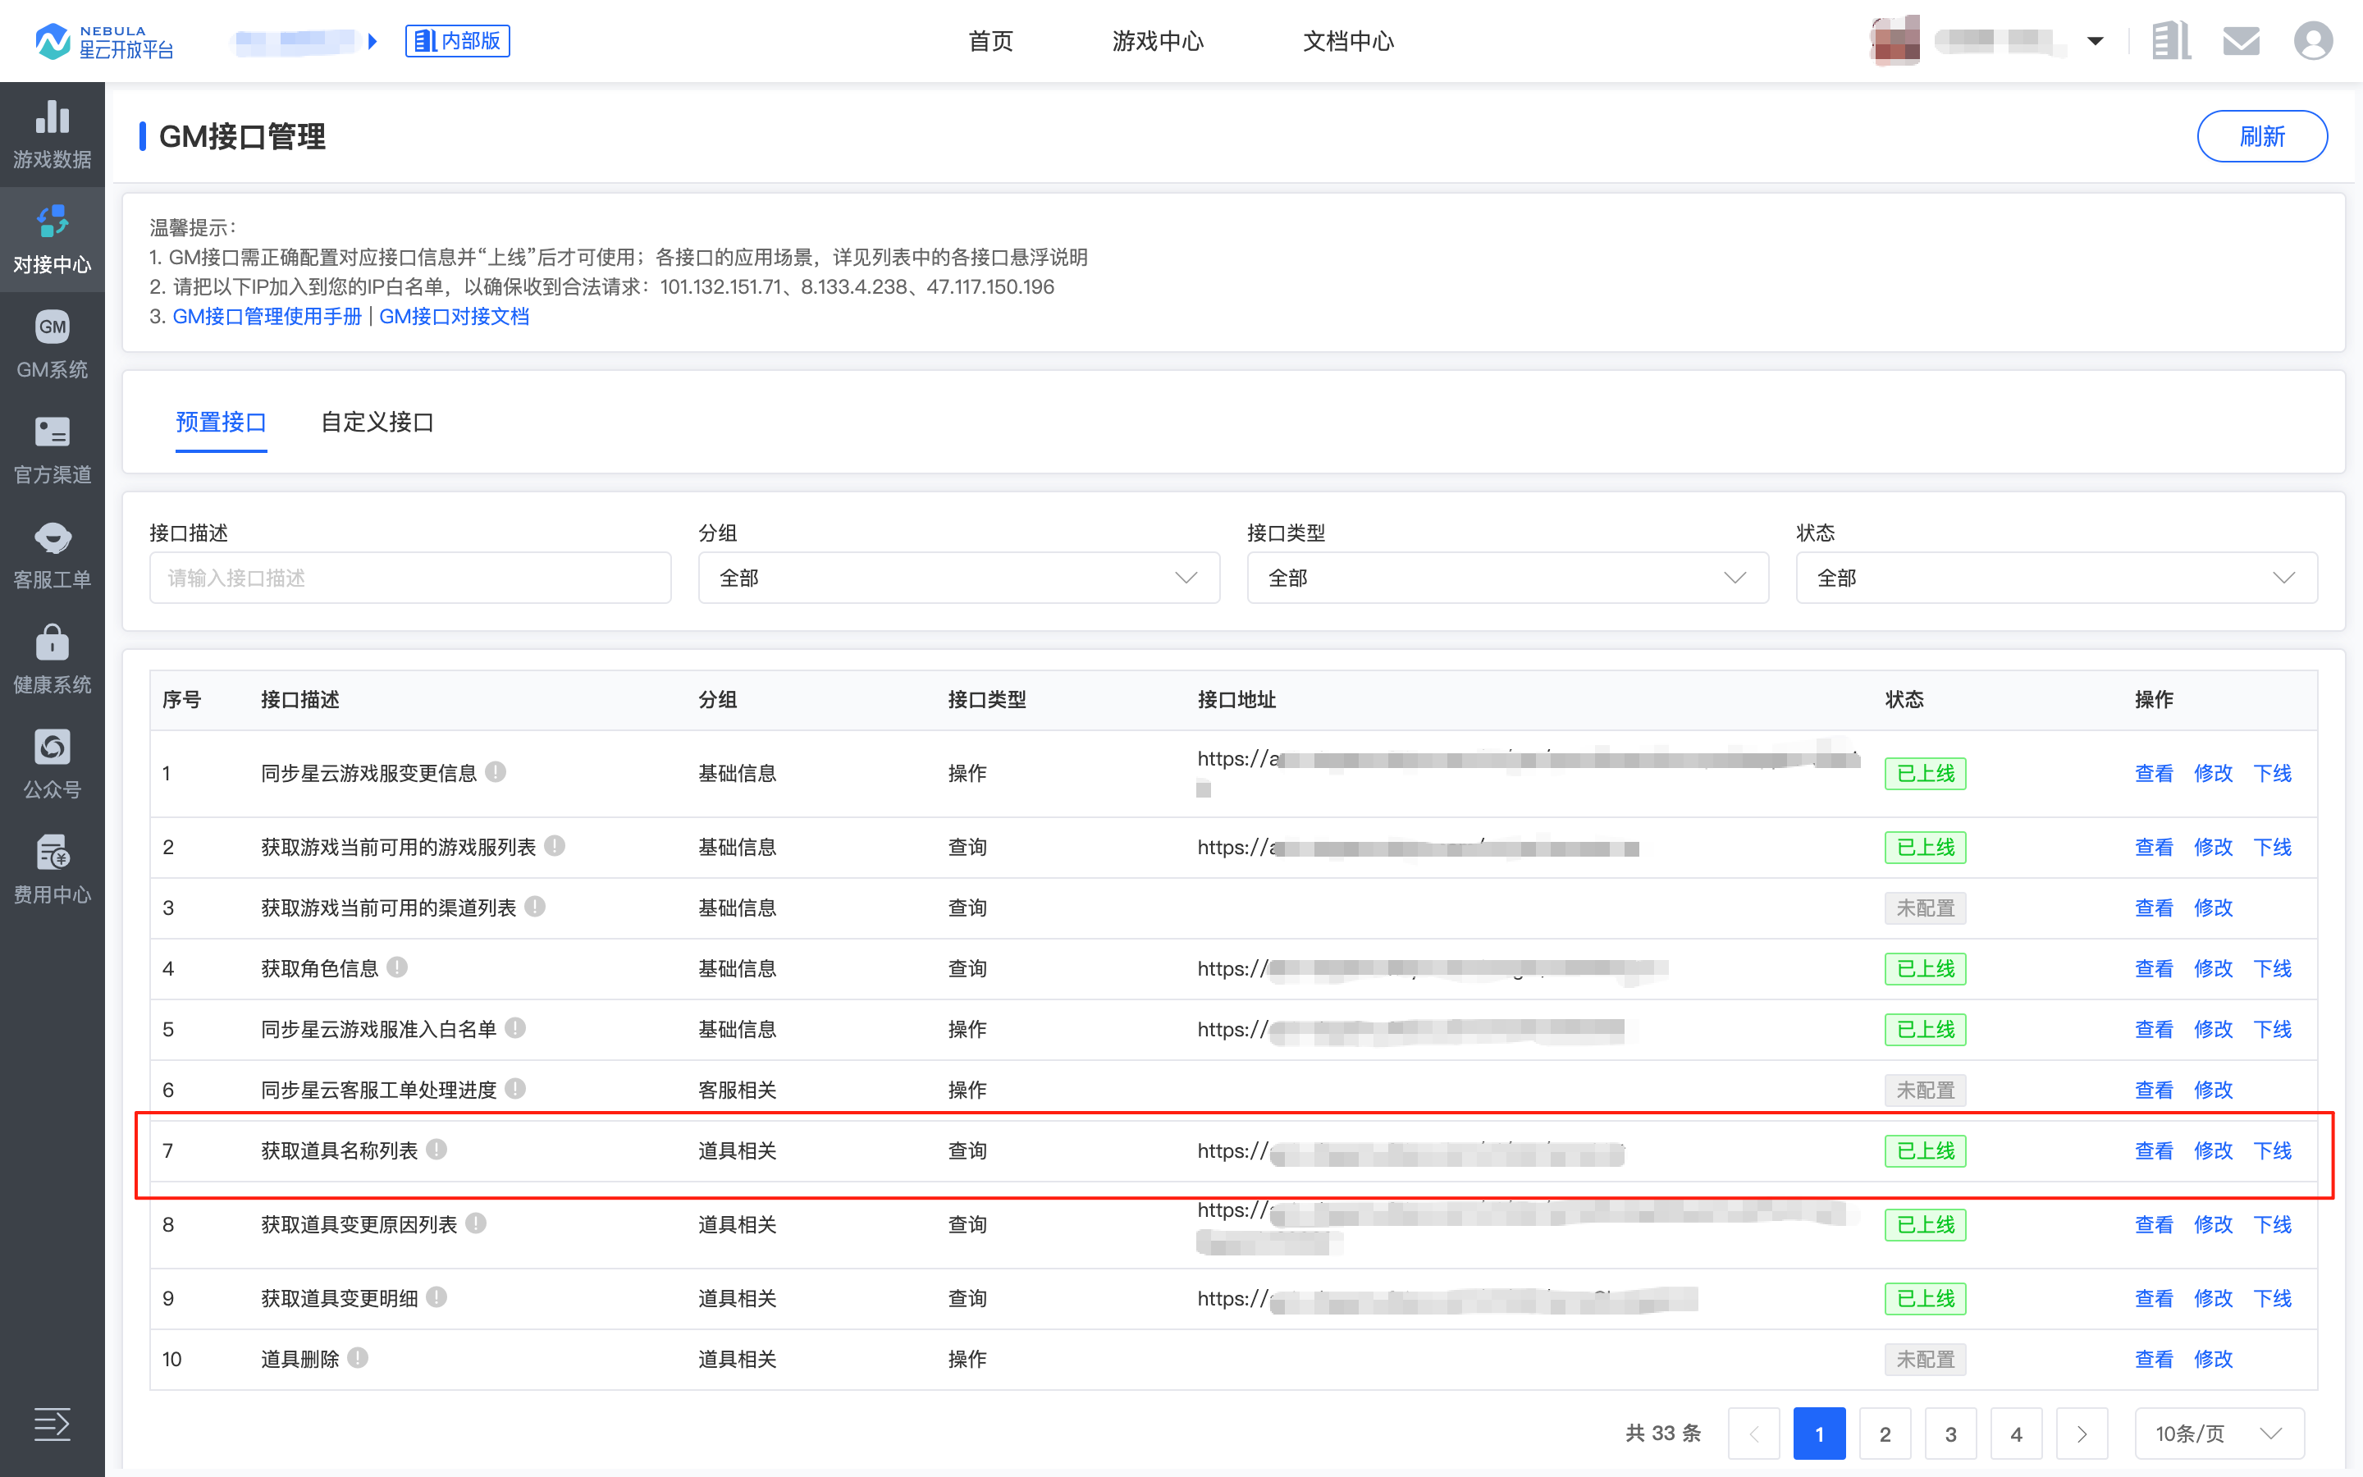Viewport: 2363px width, 1477px height.
Task: Open 公众号 sidebar icon
Action: (x=52, y=748)
